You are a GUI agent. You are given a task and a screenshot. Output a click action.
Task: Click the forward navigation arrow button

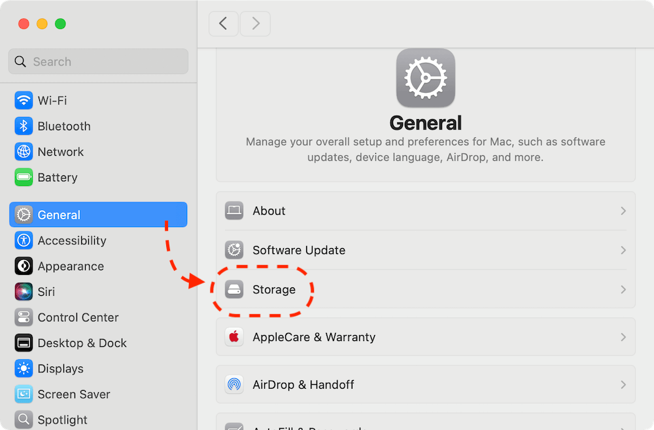point(255,24)
